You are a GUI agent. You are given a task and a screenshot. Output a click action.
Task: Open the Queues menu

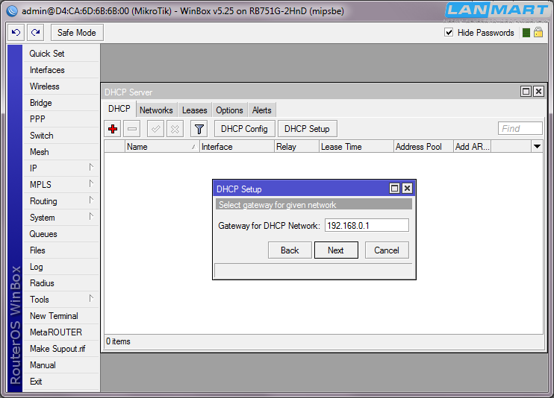click(x=60, y=234)
